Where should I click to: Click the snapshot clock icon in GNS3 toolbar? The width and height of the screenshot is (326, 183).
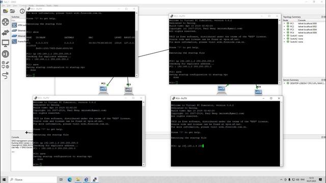click(x=22, y=11)
